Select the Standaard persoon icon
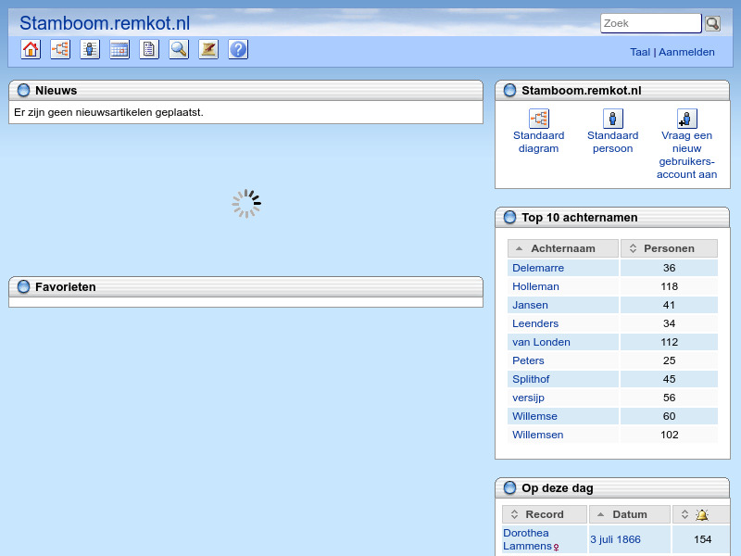Image resolution: width=741 pixels, height=556 pixels. coord(612,119)
